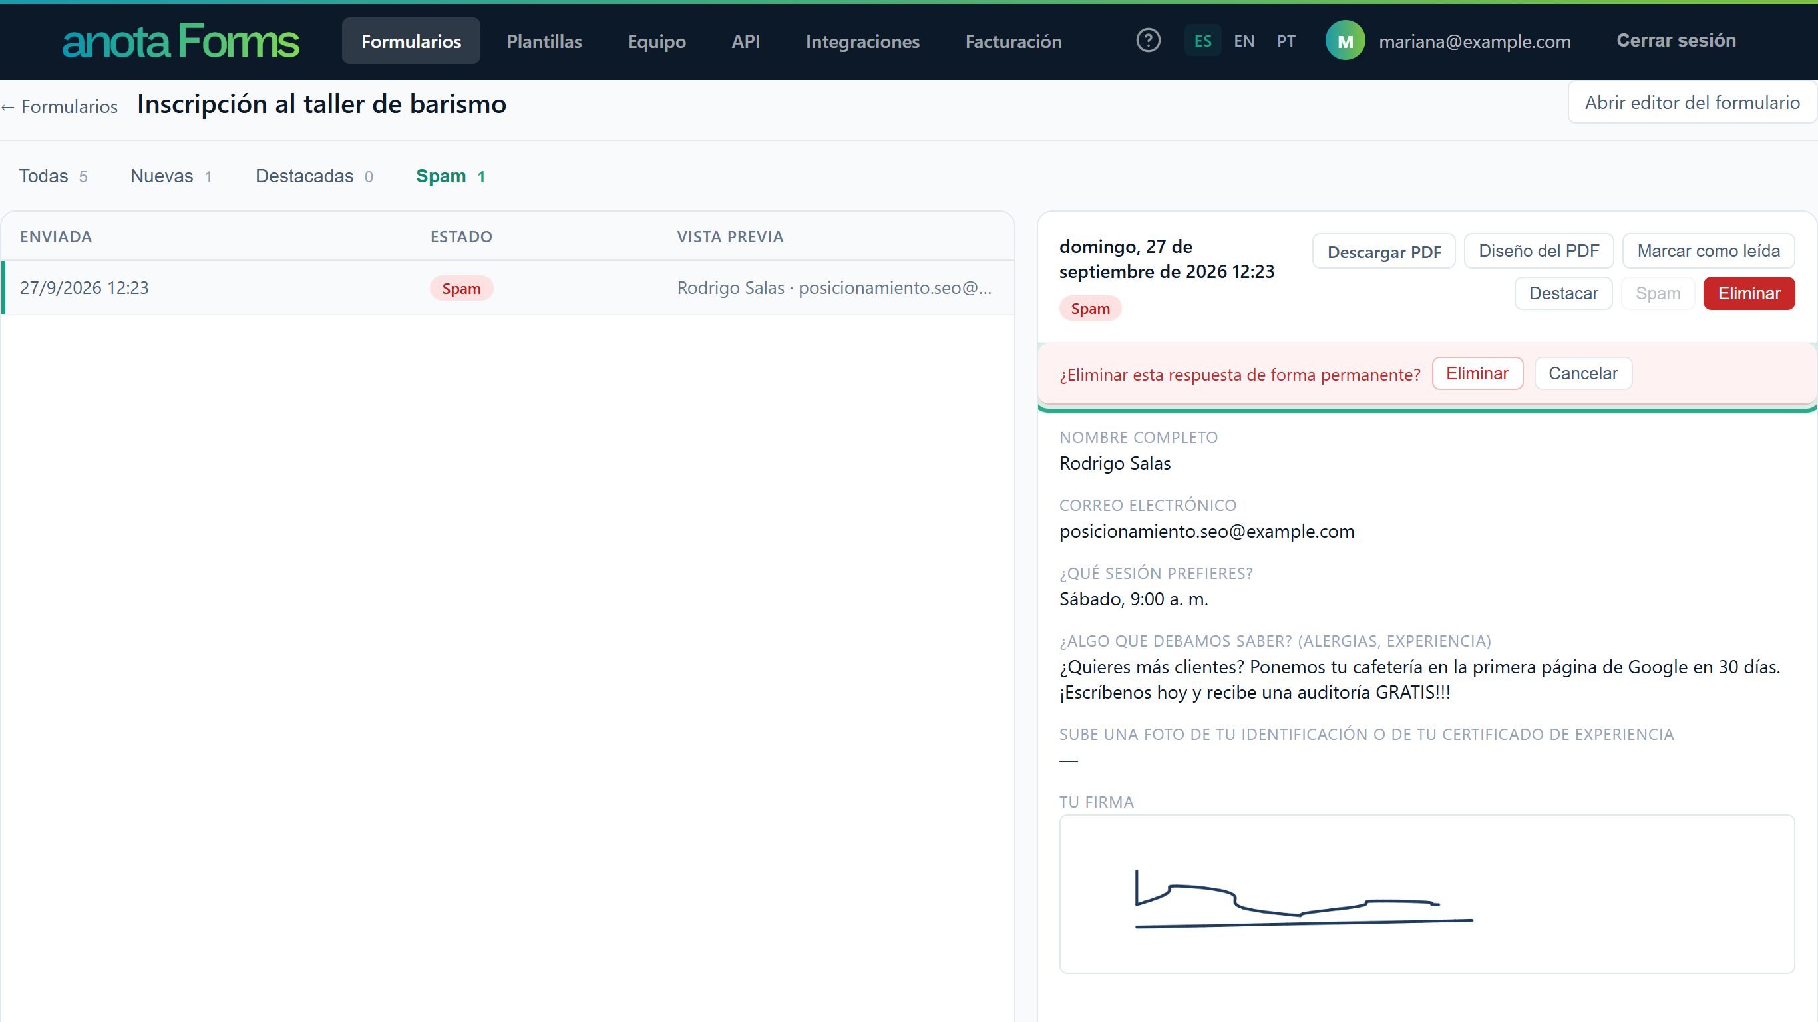Click the Spam badge in the table row
1818x1022 pixels.
pos(462,289)
